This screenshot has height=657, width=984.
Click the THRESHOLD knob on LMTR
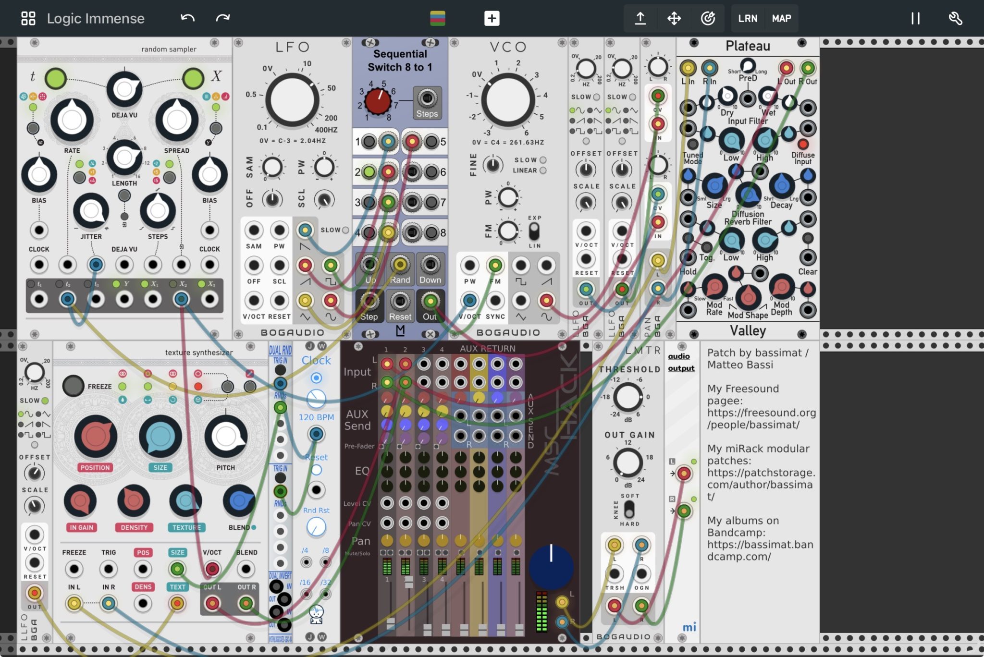pyautogui.click(x=628, y=397)
